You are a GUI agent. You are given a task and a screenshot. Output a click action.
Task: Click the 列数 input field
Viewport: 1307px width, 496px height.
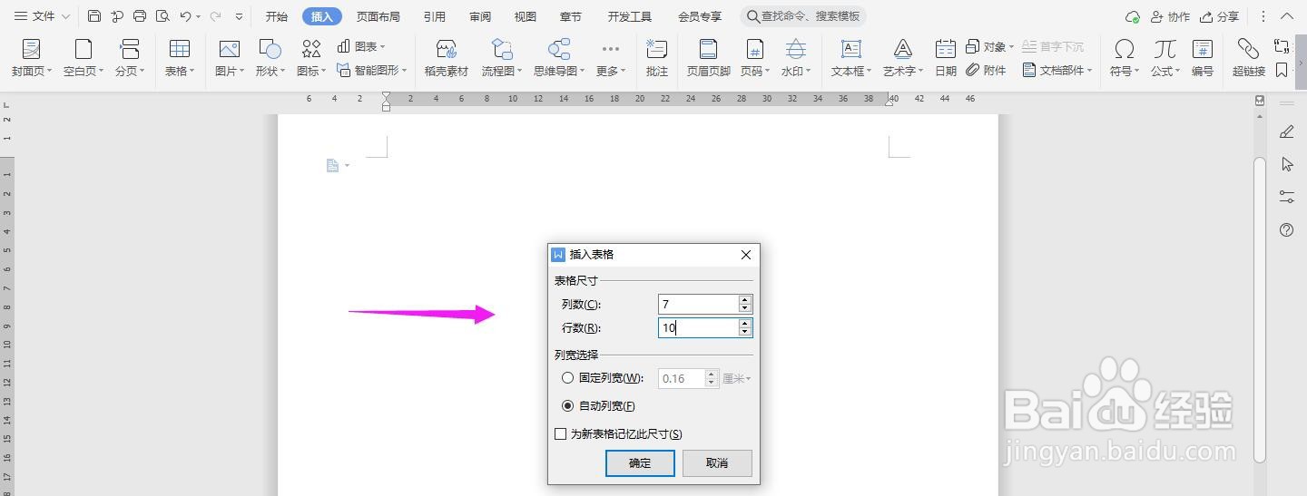point(698,304)
